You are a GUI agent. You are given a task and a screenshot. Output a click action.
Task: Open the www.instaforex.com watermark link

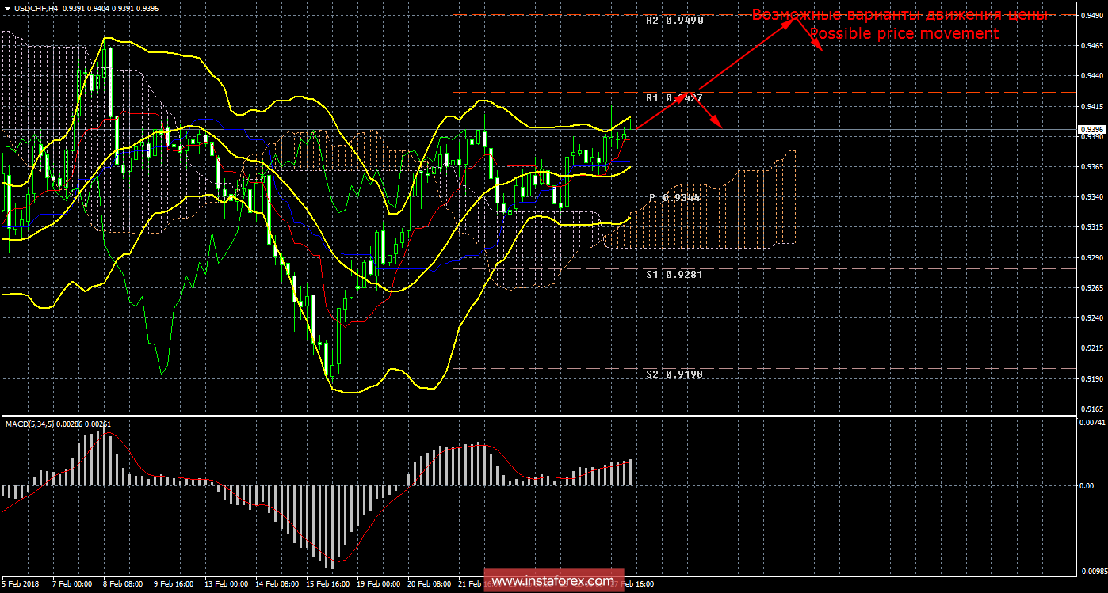click(554, 582)
